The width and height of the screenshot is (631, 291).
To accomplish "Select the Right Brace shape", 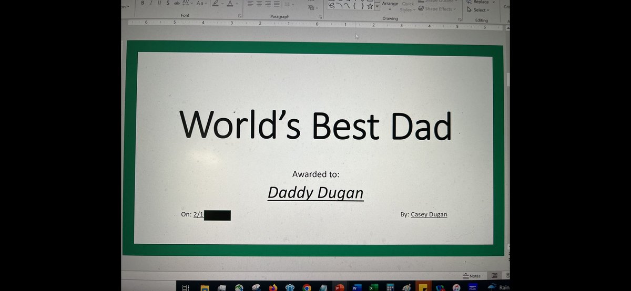I will 362,6.
